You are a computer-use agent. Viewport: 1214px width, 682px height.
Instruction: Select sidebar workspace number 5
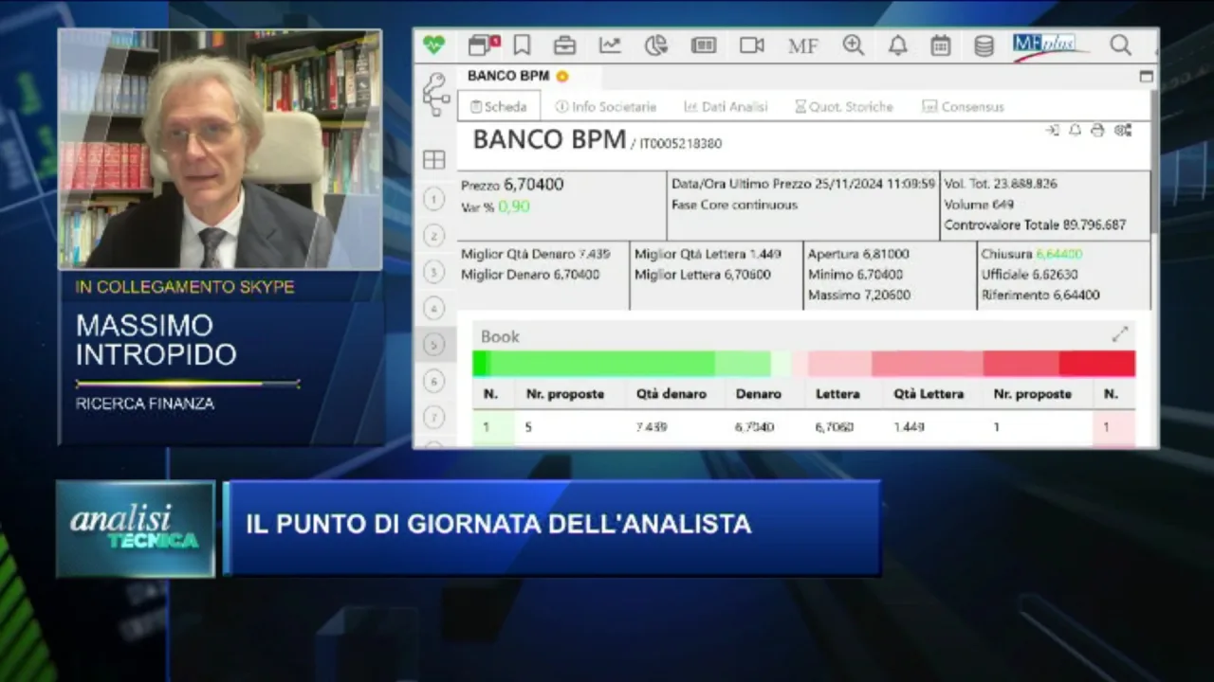point(434,345)
